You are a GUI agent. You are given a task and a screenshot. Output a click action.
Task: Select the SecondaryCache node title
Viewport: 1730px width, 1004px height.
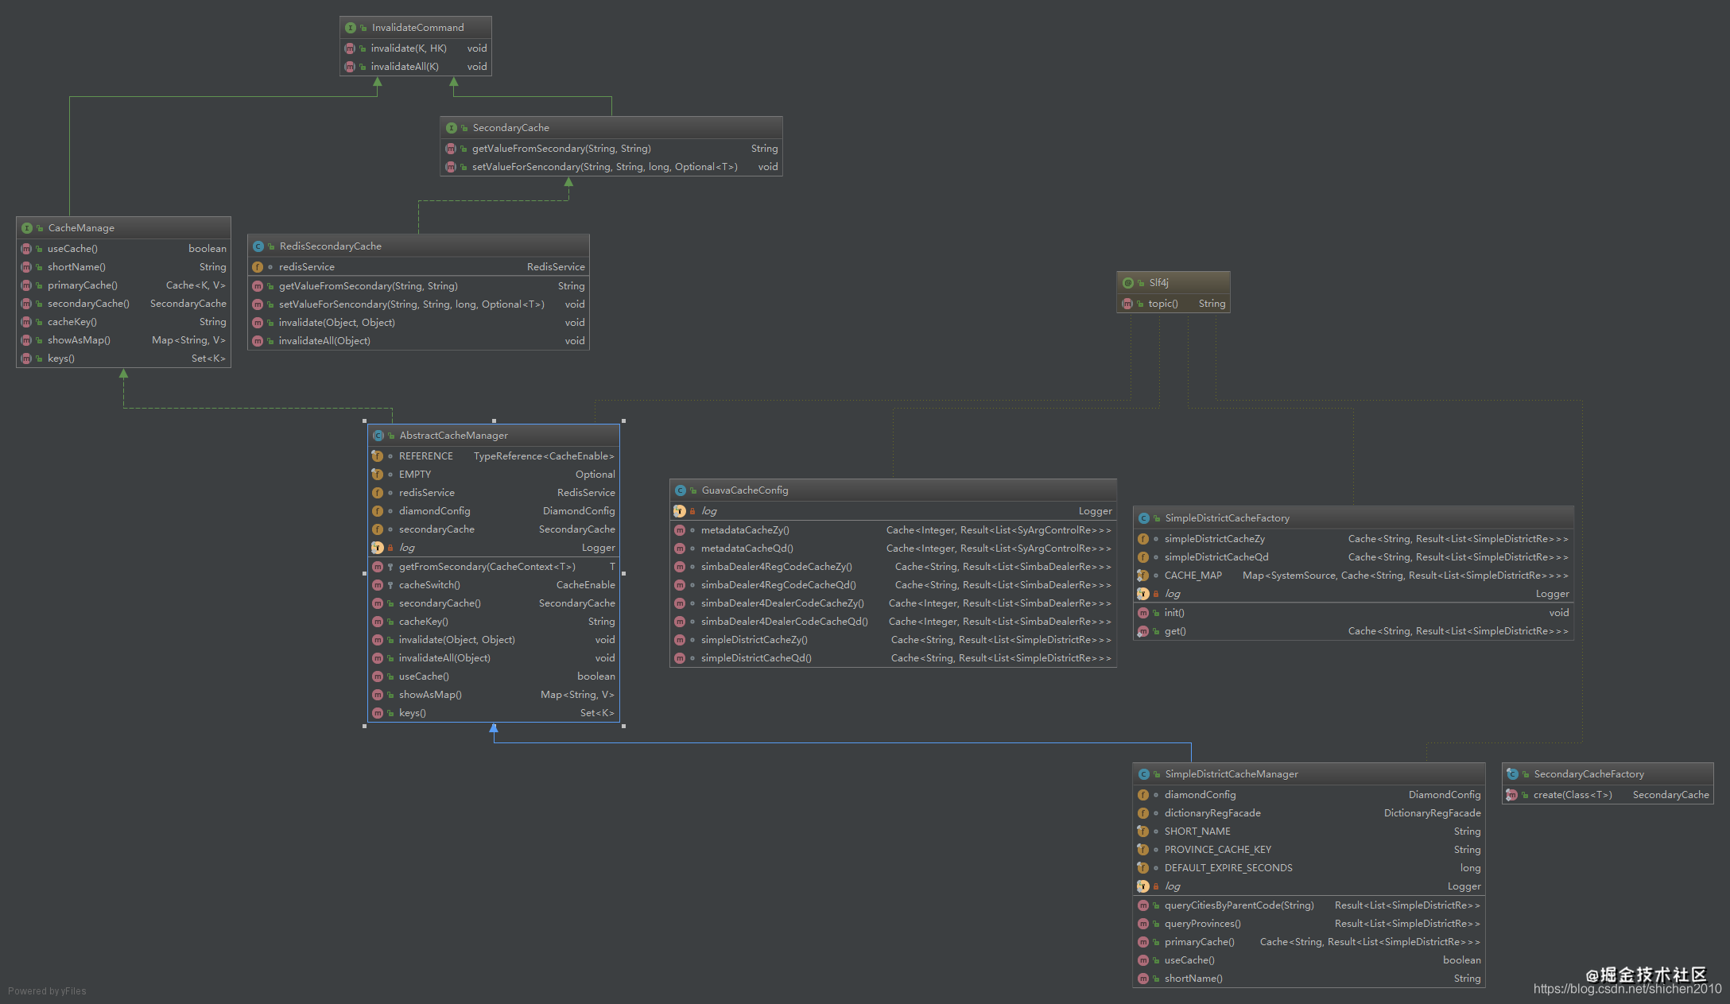tap(510, 128)
